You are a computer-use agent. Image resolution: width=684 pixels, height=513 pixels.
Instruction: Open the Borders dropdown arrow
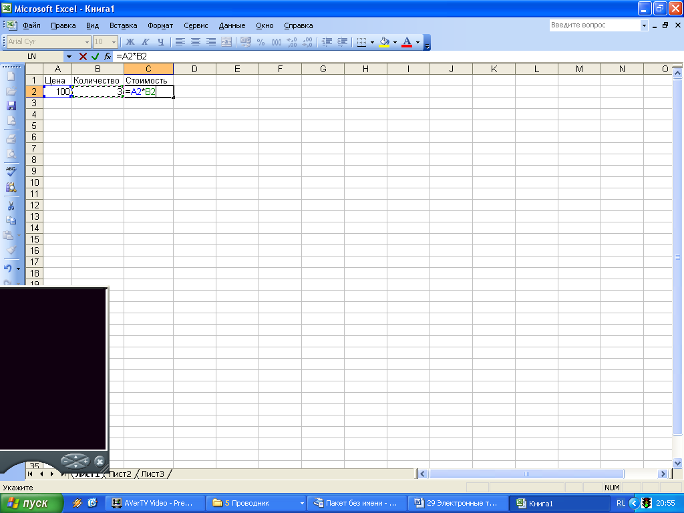click(x=372, y=42)
